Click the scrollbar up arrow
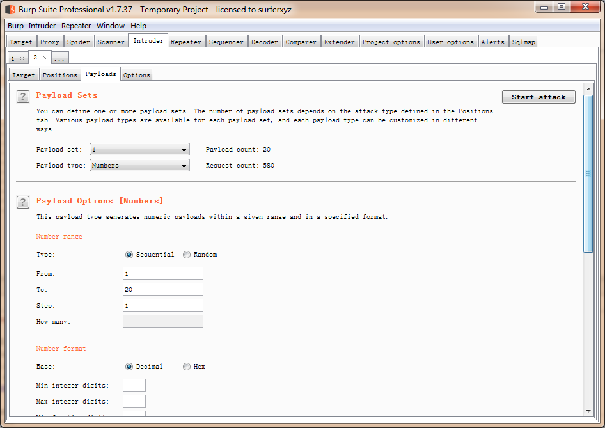Screen dimensions: 605x428 click(x=588, y=89)
